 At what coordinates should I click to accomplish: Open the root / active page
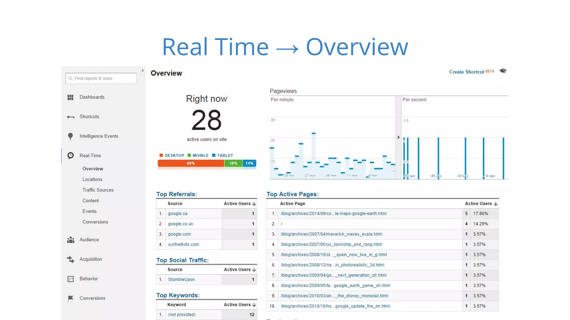(281, 224)
